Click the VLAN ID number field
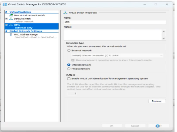 (72, 94)
